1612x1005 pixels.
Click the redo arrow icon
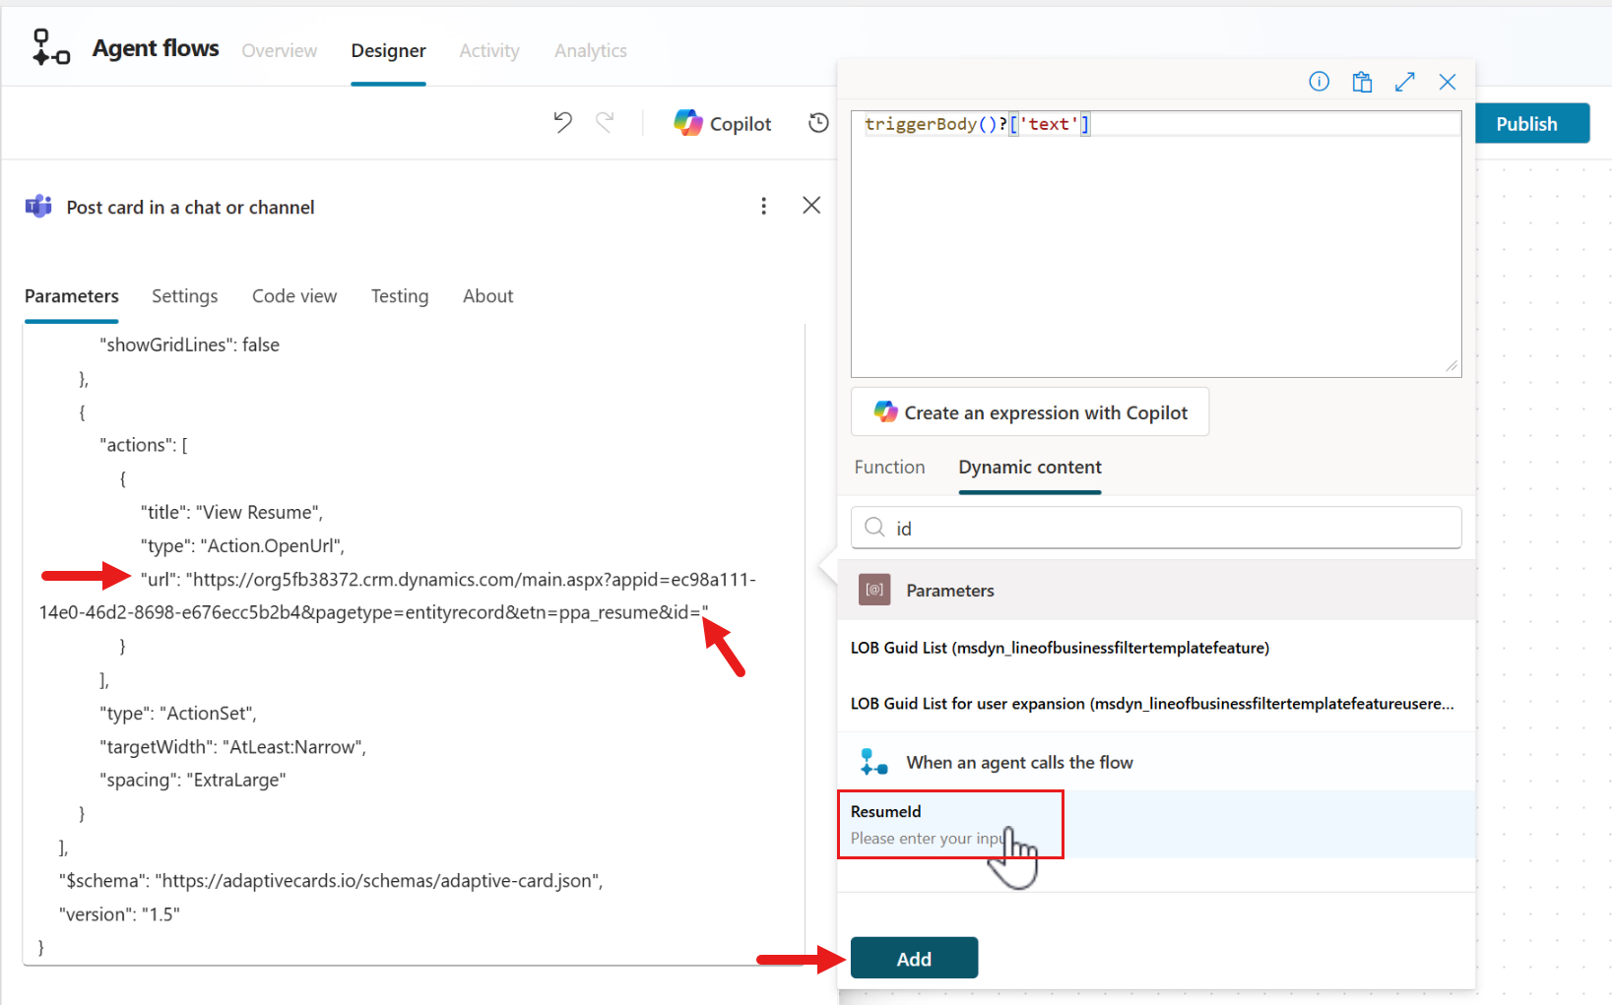pos(605,123)
